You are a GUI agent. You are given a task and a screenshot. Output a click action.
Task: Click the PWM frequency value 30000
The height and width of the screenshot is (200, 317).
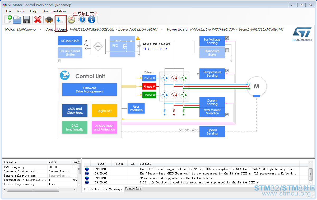tap(53, 167)
